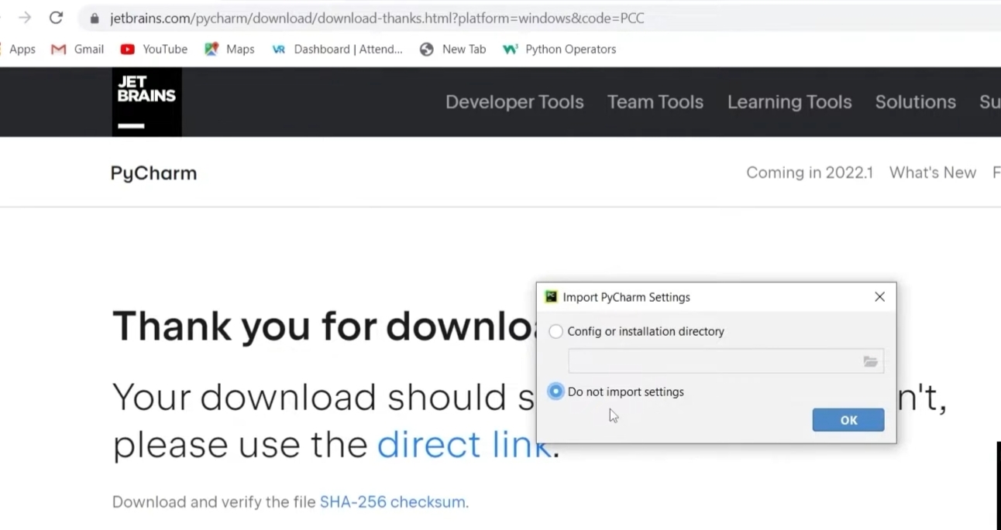Viewport: 1001px width, 530px height.
Task: Follow the direct link for download
Action: (463, 445)
